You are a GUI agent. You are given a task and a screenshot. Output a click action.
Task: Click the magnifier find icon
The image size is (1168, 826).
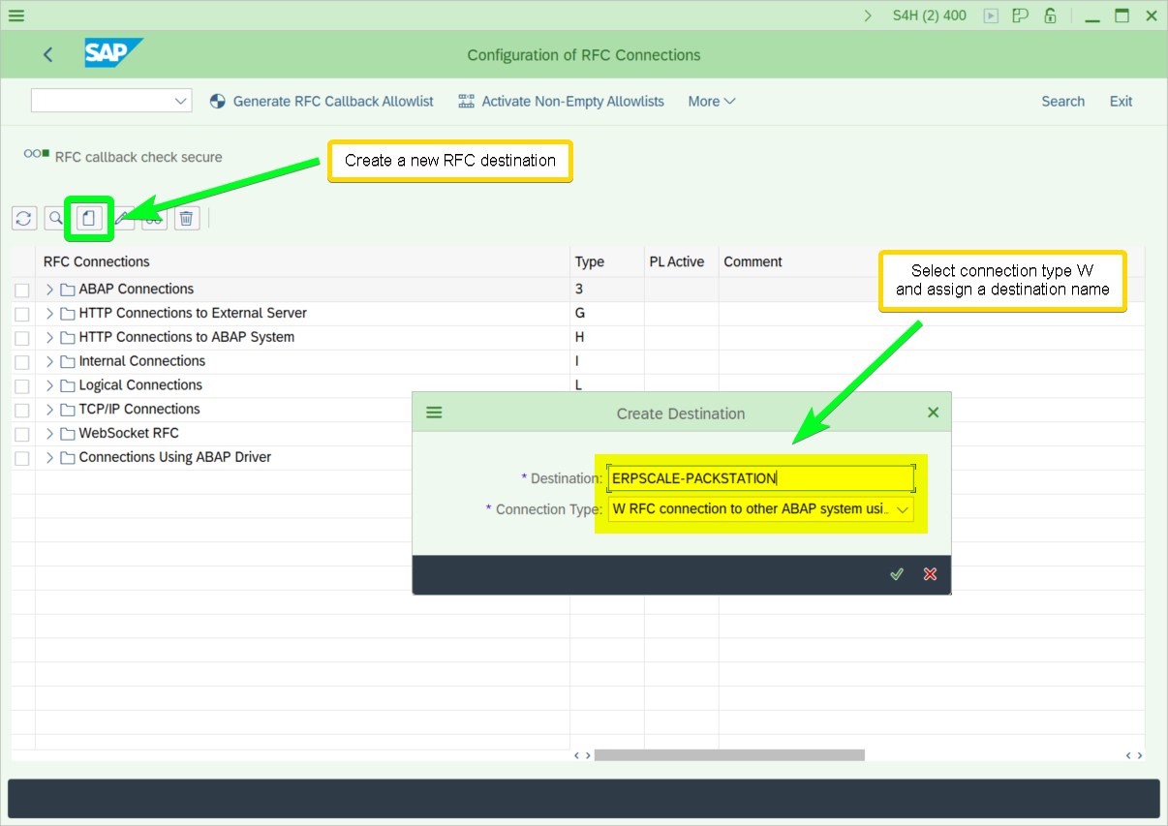tap(56, 218)
